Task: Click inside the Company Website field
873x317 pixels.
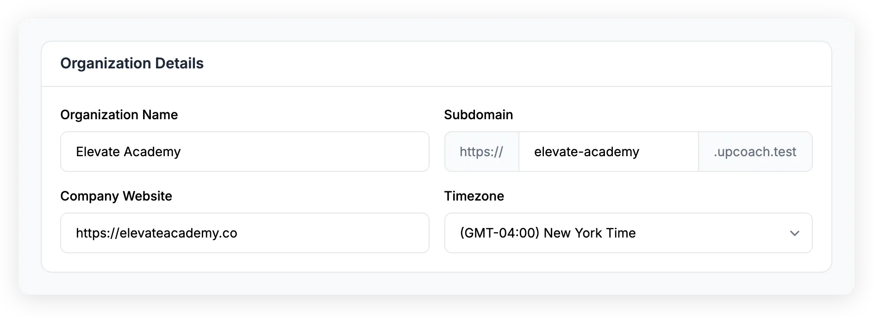Action: (245, 233)
